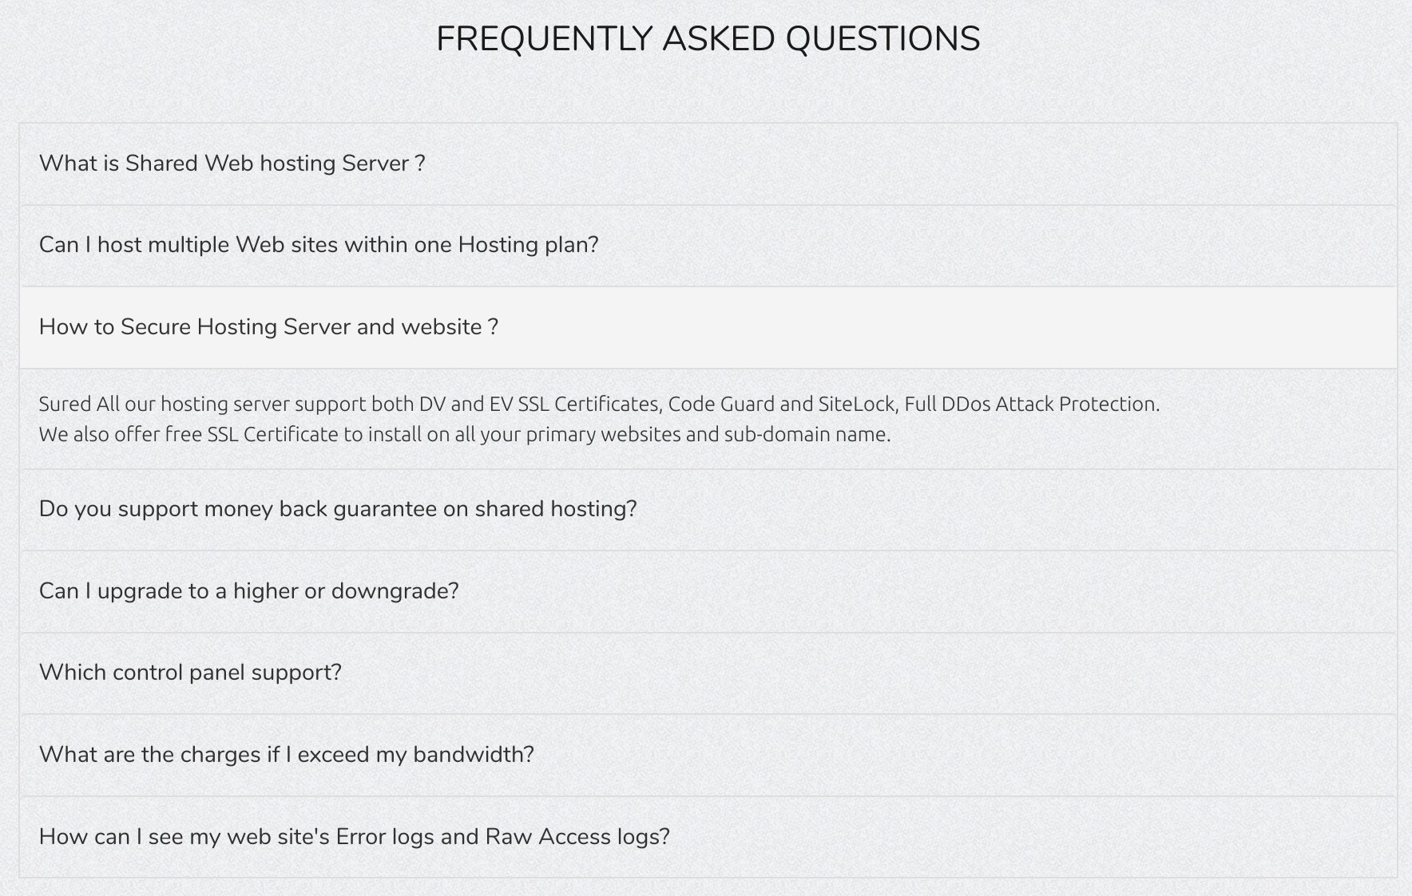Expand 'Which control panel support?' item
This screenshot has width=1412, height=896.
point(708,673)
